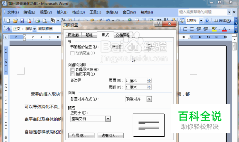Click the yellow highlight color button
The image size is (239, 142).
coord(214,29)
